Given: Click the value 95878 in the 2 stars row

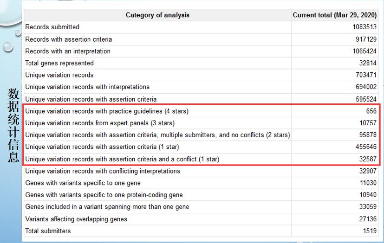Looking at the screenshot, I should 367,135.
